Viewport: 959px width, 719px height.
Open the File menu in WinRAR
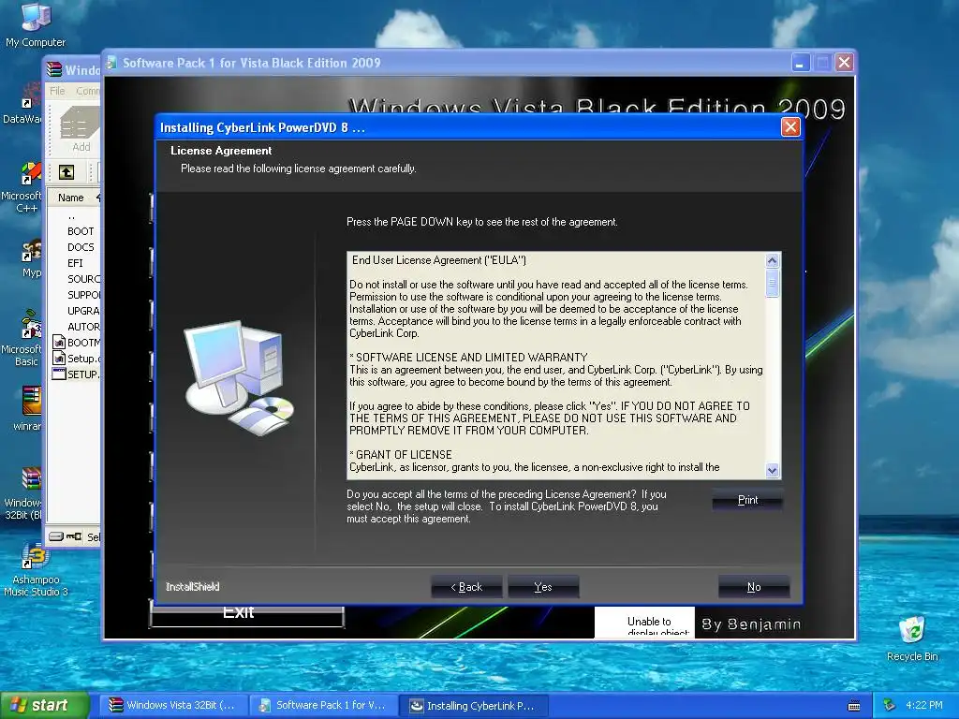point(57,91)
